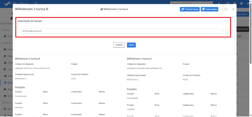This screenshot has height=117, width=252.
Task: Click the Cancelar button
Action: tap(119, 45)
